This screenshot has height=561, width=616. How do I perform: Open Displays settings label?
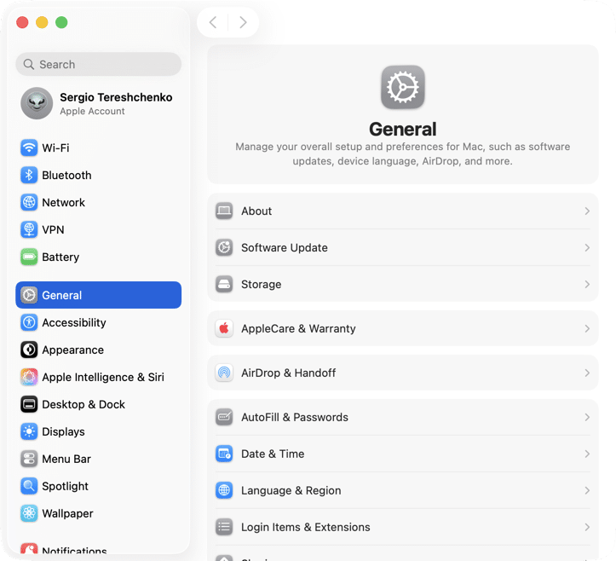click(63, 431)
